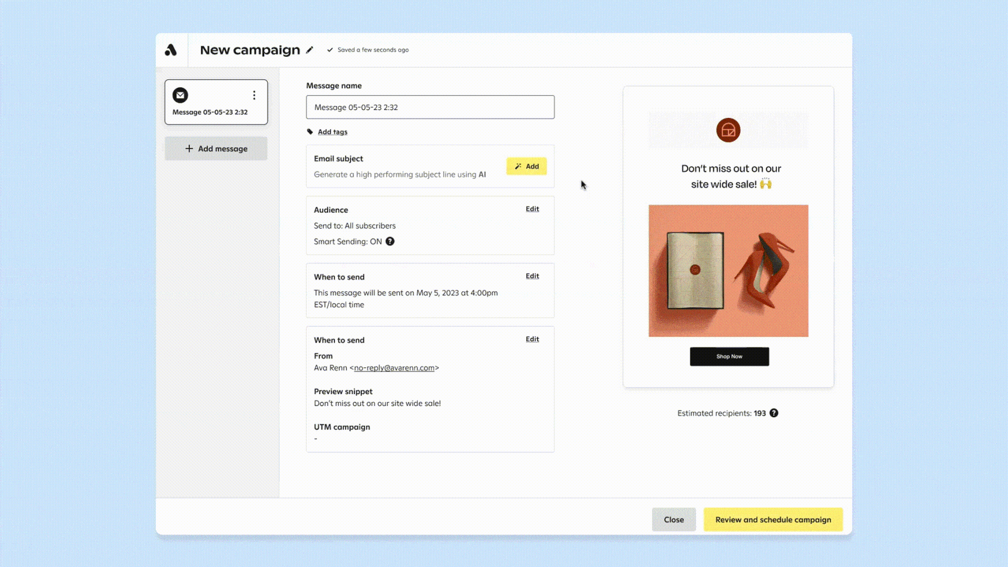The height and width of the screenshot is (567, 1008).
Task: Click the Add message button
Action: point(216,149)
